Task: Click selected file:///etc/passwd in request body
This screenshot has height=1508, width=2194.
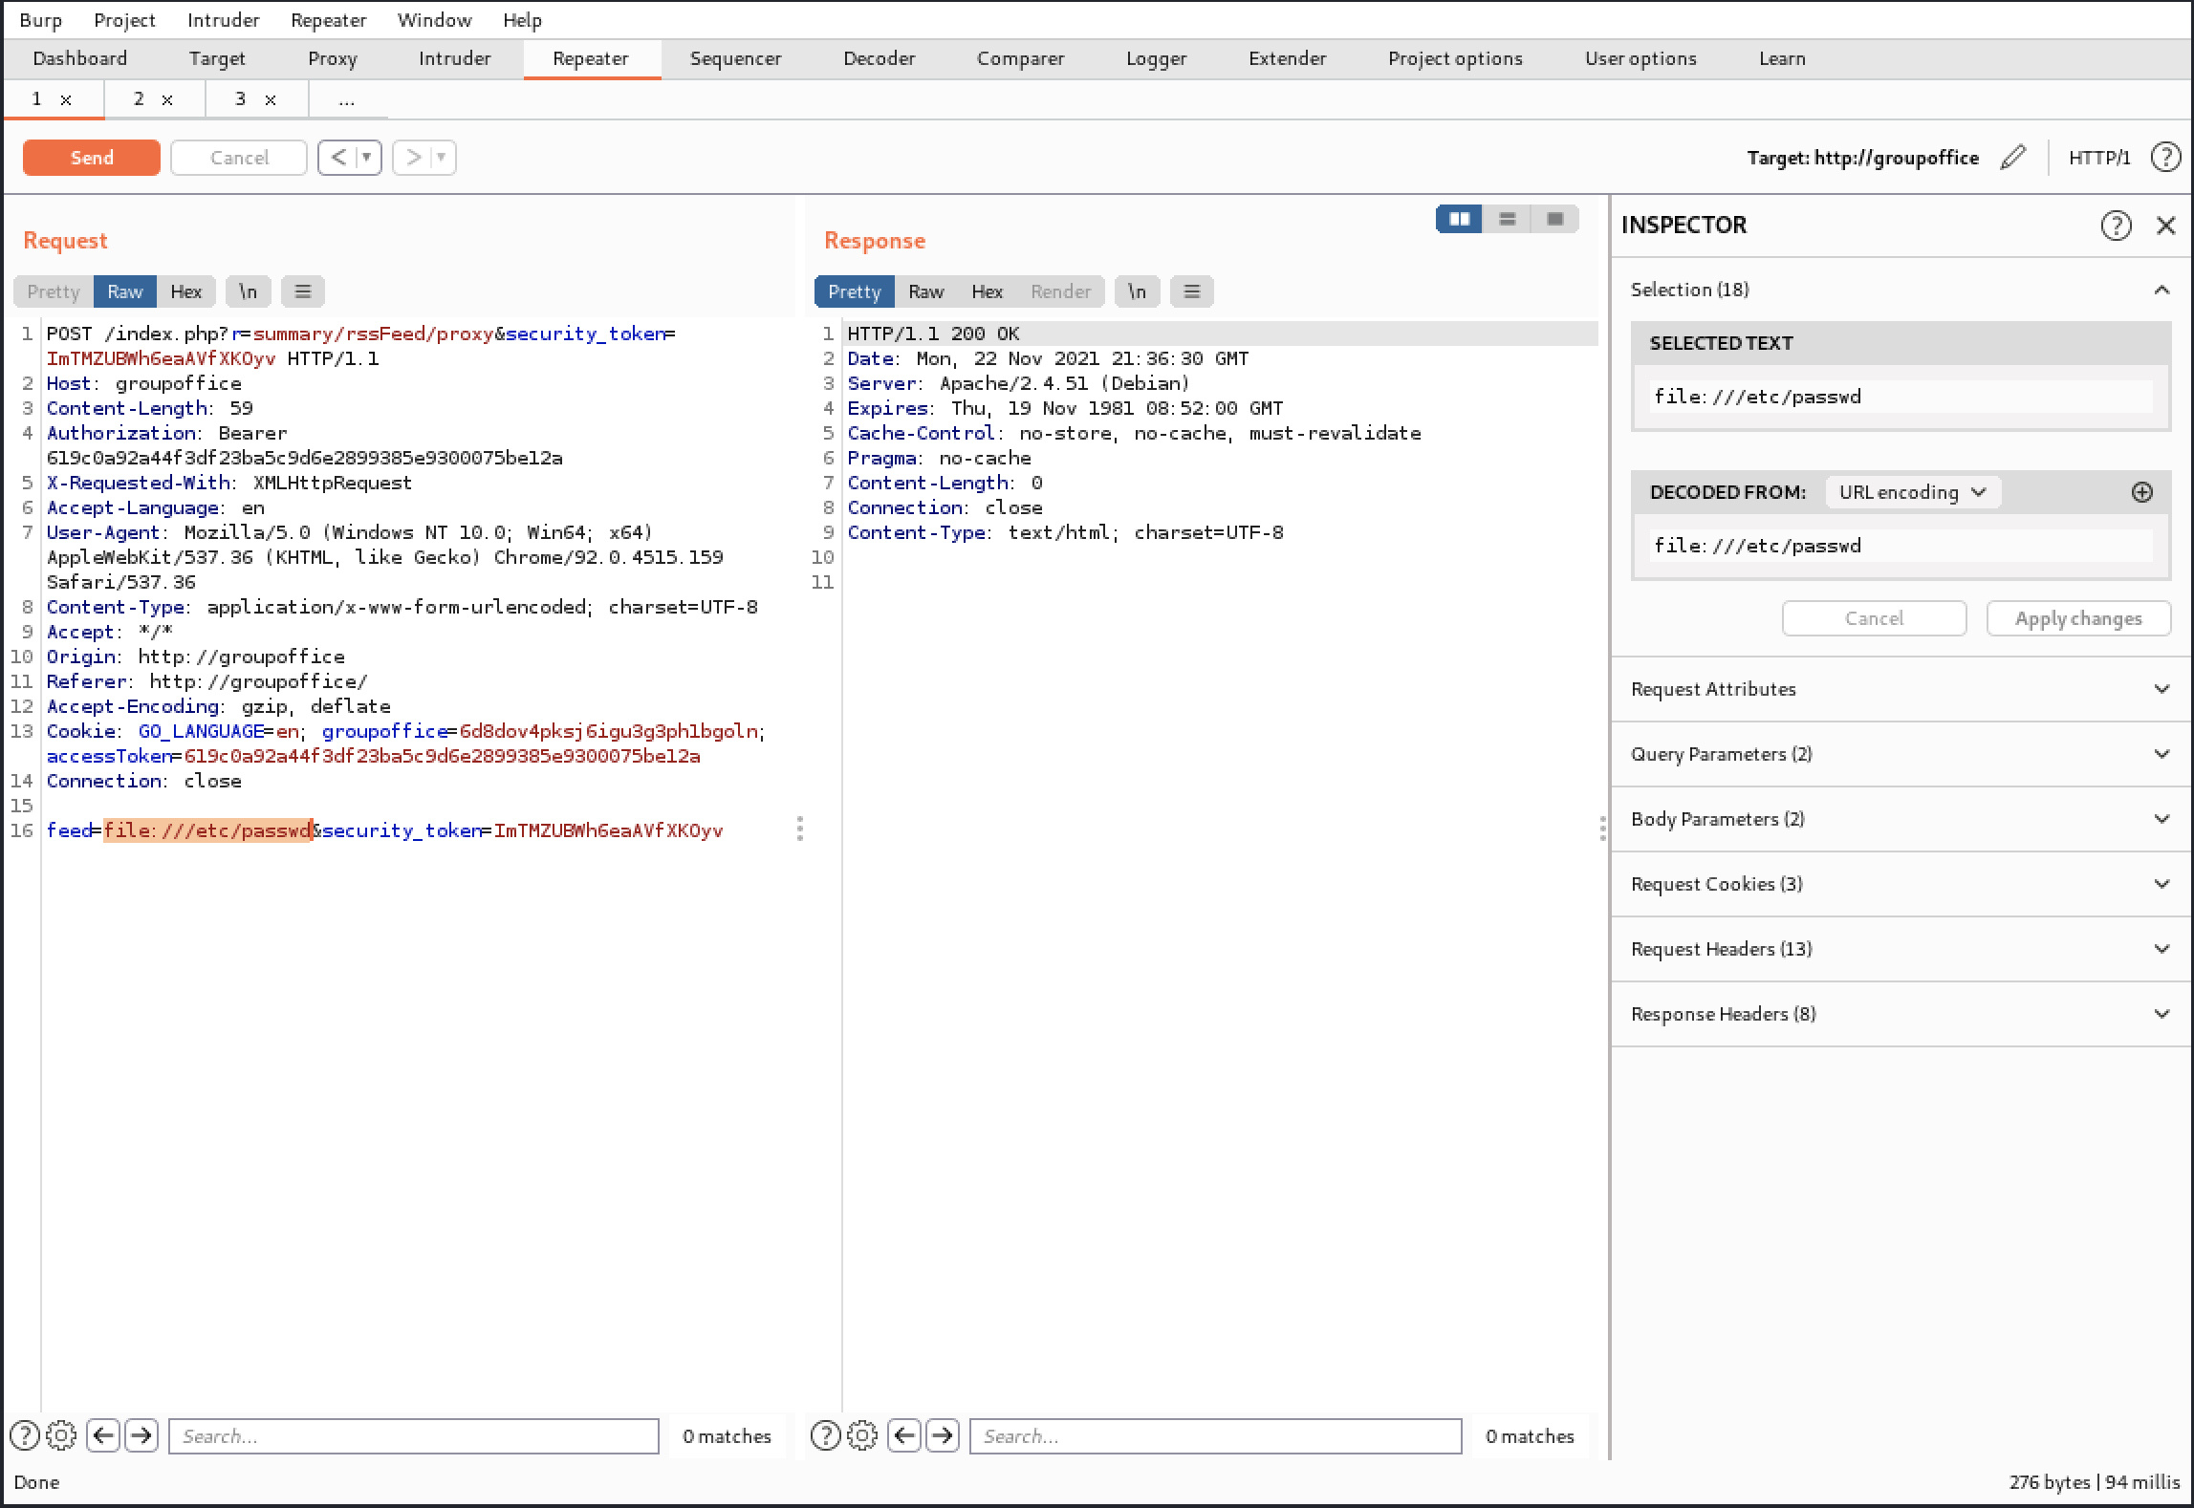Action: point(207,830)
